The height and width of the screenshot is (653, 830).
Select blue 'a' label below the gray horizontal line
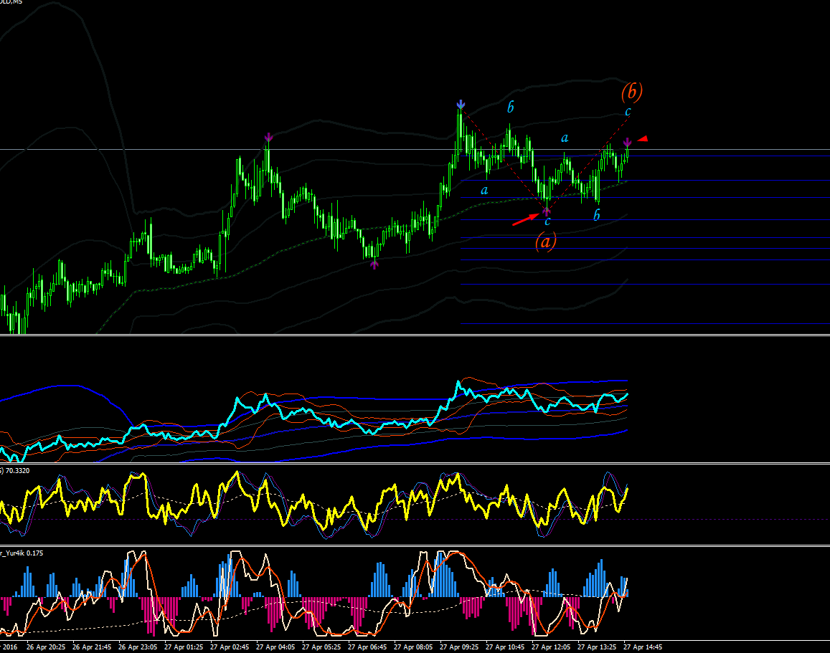484,191
